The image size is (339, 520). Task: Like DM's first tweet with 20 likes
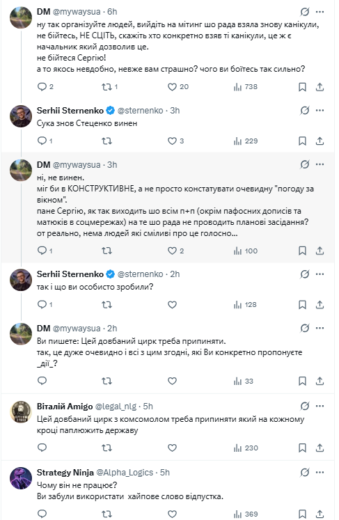pos(178,87)
